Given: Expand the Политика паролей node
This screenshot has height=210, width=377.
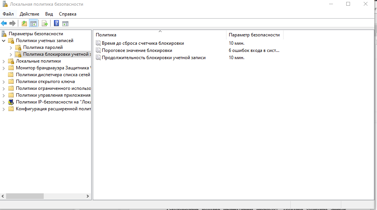Looking at the screenshot, I should pos(11,47).
